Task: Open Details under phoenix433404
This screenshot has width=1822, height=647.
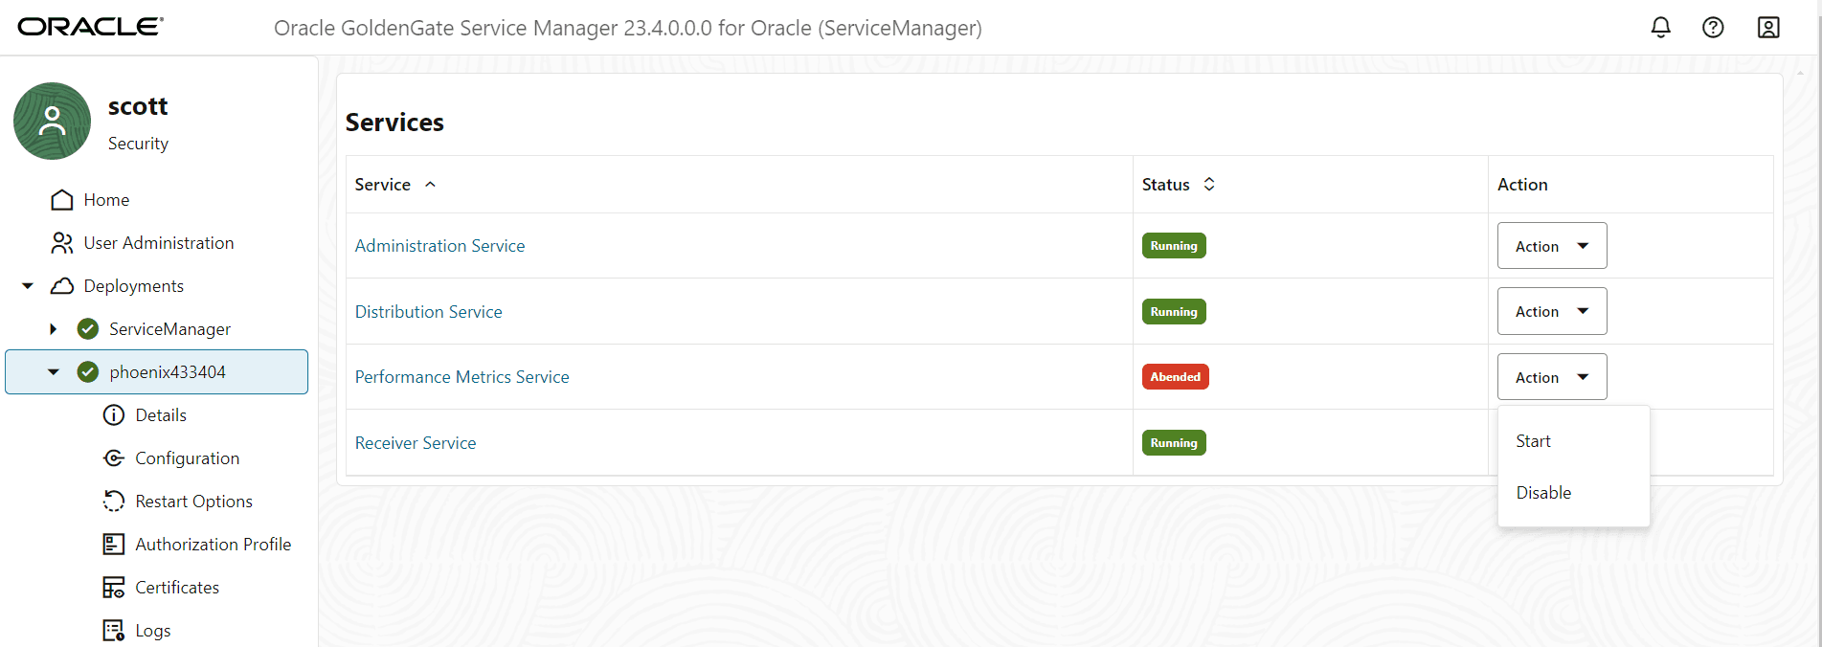Action: click(x=161, y=415)
